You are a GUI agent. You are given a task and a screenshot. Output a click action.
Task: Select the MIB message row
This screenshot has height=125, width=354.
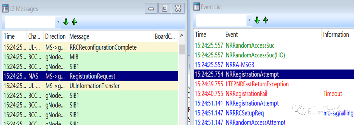click(x=90, y=57)
